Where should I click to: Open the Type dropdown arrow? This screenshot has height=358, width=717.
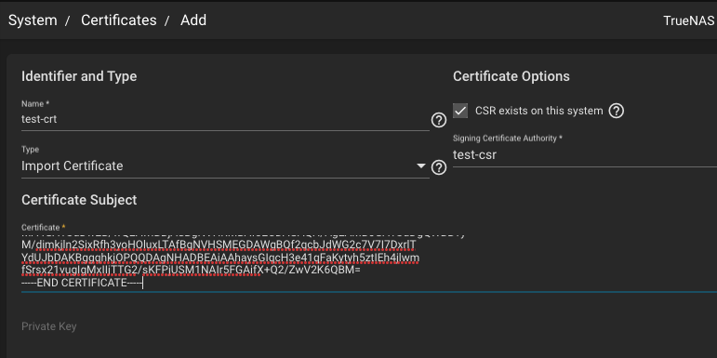tap(421, 166)
